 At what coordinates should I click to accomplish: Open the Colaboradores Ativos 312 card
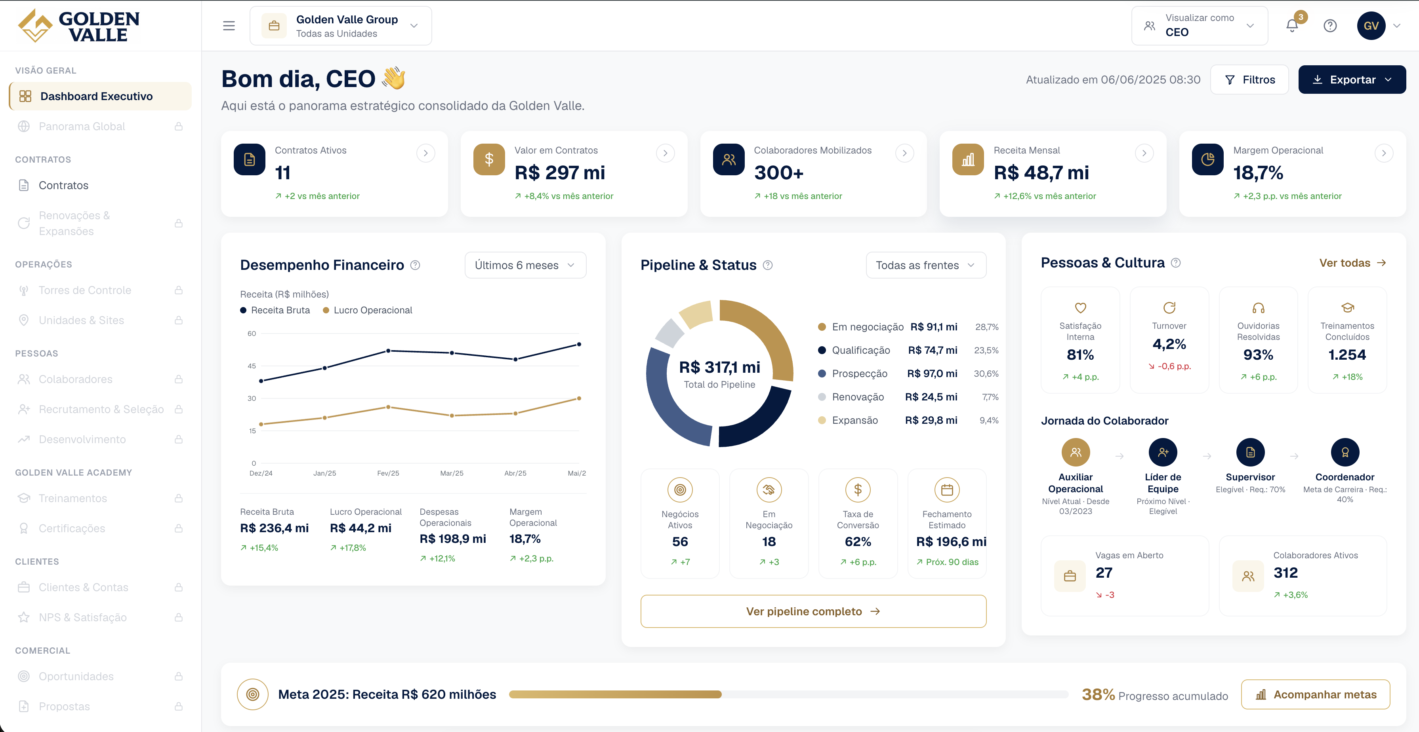point(1303,576)
